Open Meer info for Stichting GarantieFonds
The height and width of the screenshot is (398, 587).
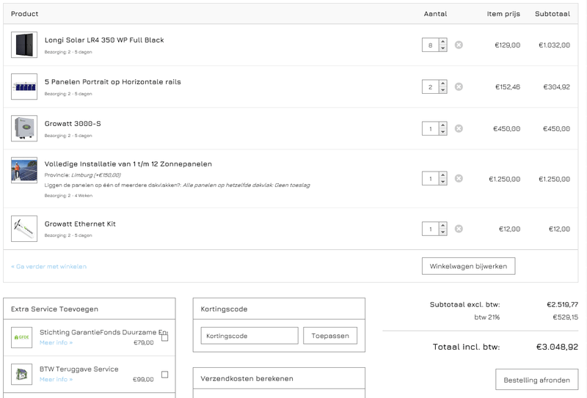point(56,342)
